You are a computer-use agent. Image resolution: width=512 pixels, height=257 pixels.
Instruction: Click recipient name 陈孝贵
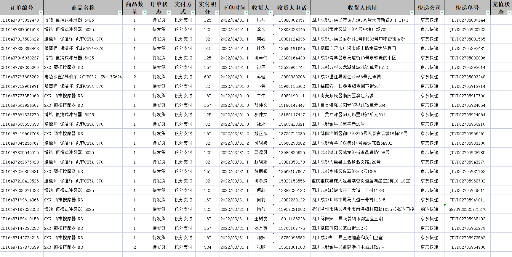(x=261, y=181)
